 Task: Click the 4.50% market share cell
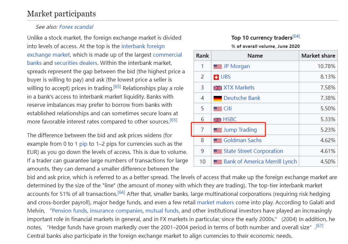tap(318, 161)
